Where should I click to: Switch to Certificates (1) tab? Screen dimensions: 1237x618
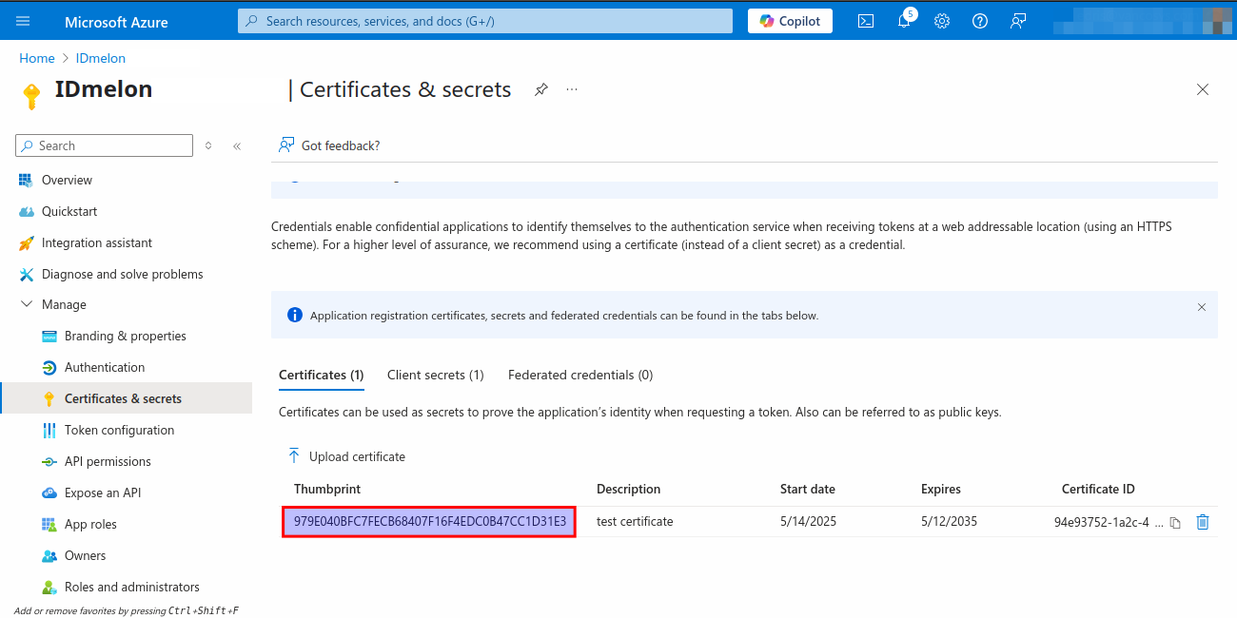[x=322, y=375]
